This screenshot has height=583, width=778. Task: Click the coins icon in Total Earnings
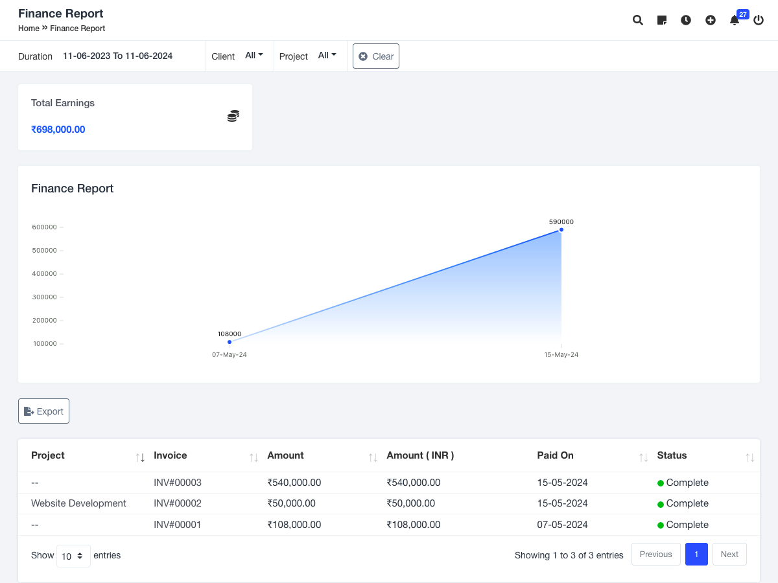[x=233, y=116]
